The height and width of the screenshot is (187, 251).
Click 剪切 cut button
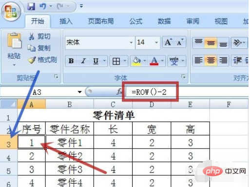(39, 36)
